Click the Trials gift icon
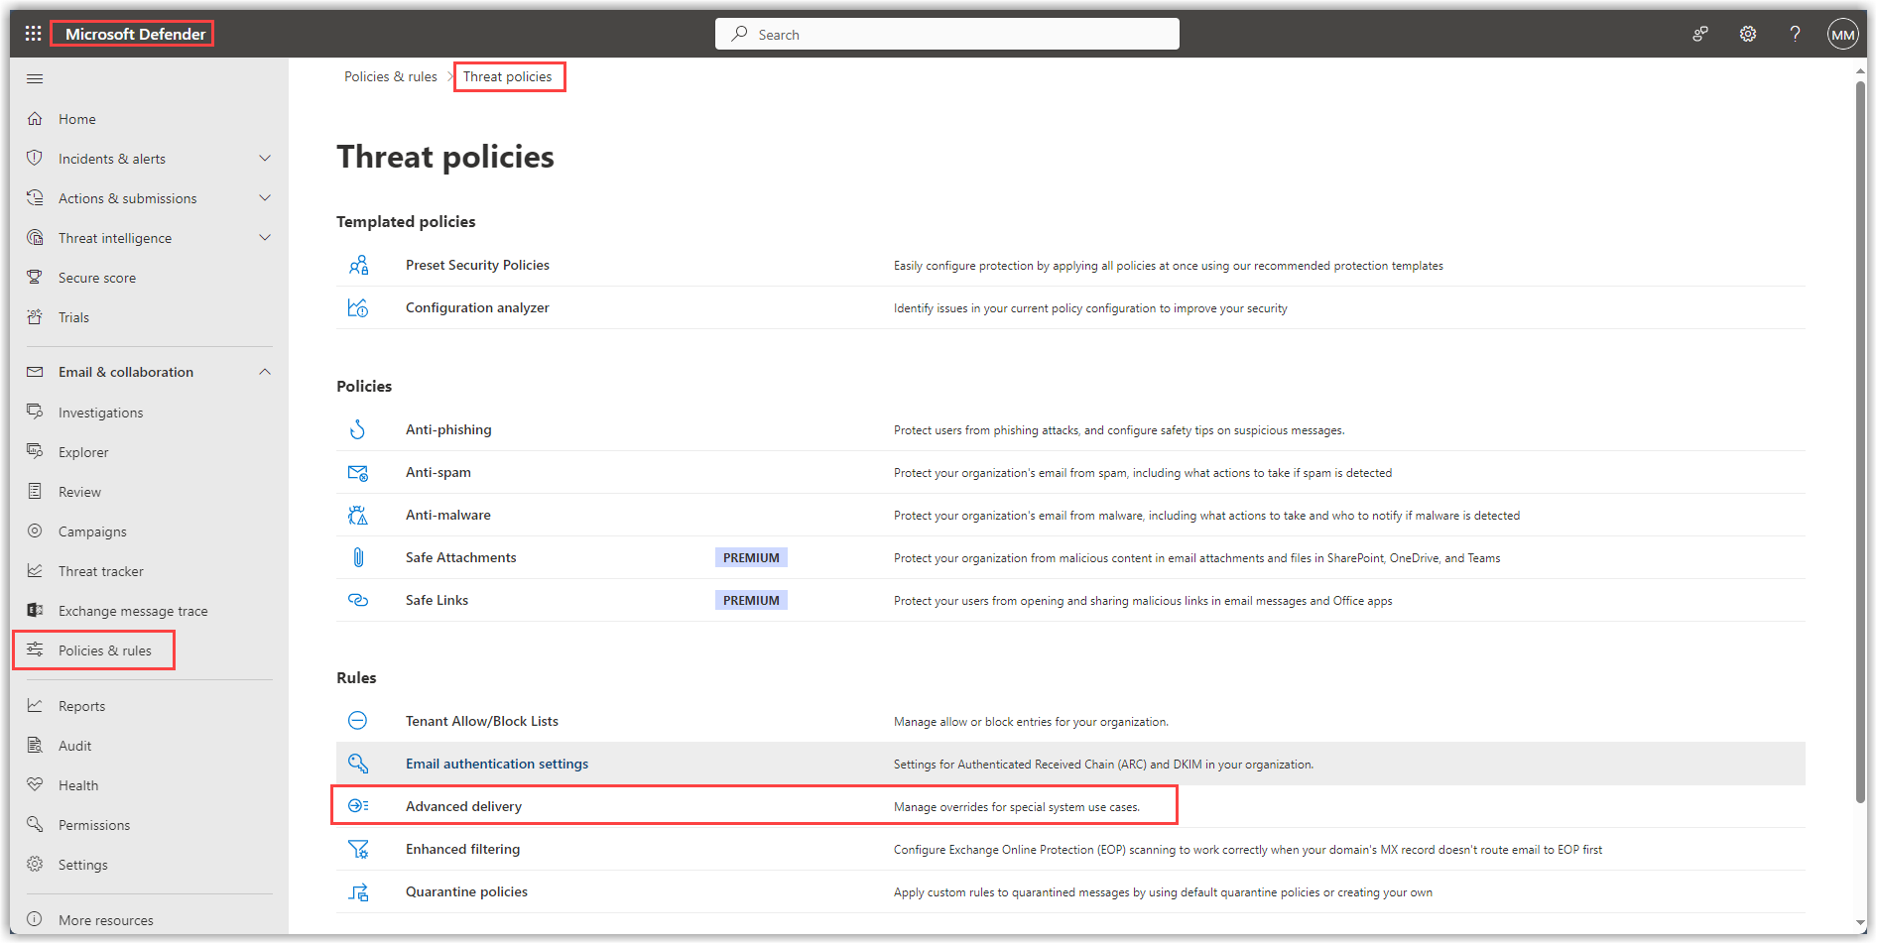This screenshot has width=1877, height=944. 35,317
